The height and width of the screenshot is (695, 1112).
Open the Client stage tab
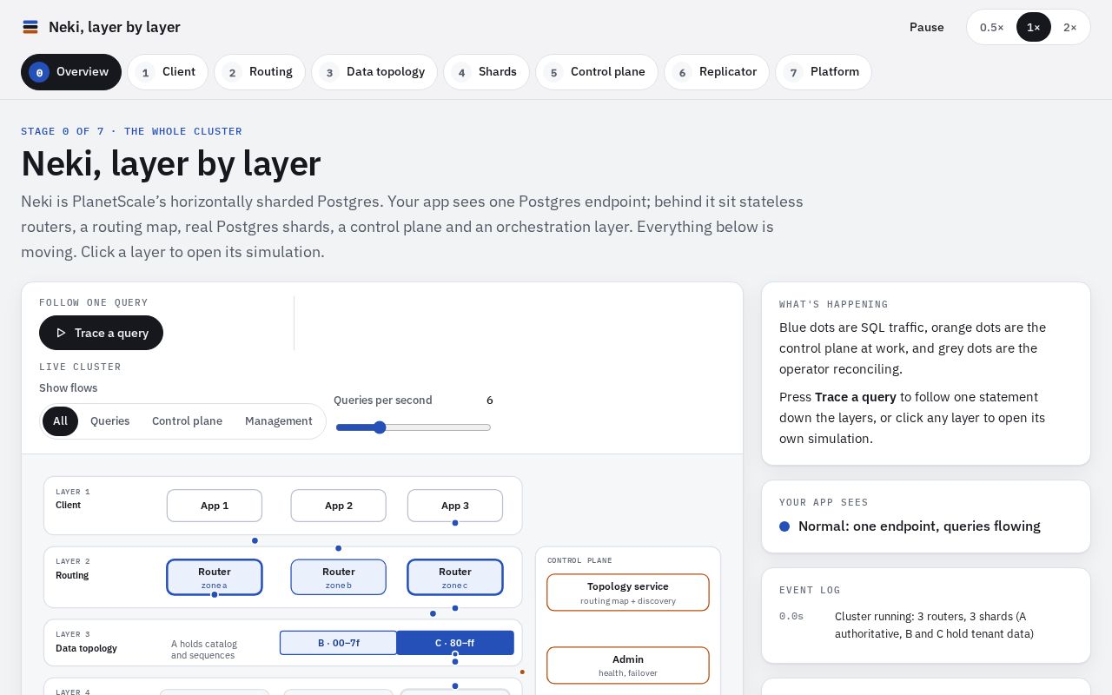pos(168,72)
